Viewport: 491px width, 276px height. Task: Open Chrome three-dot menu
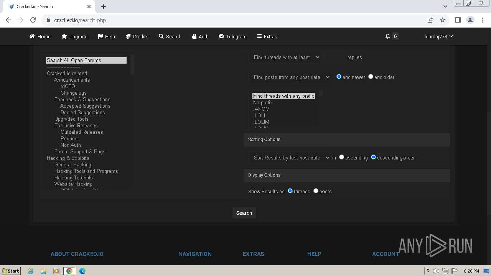point(482,20)
